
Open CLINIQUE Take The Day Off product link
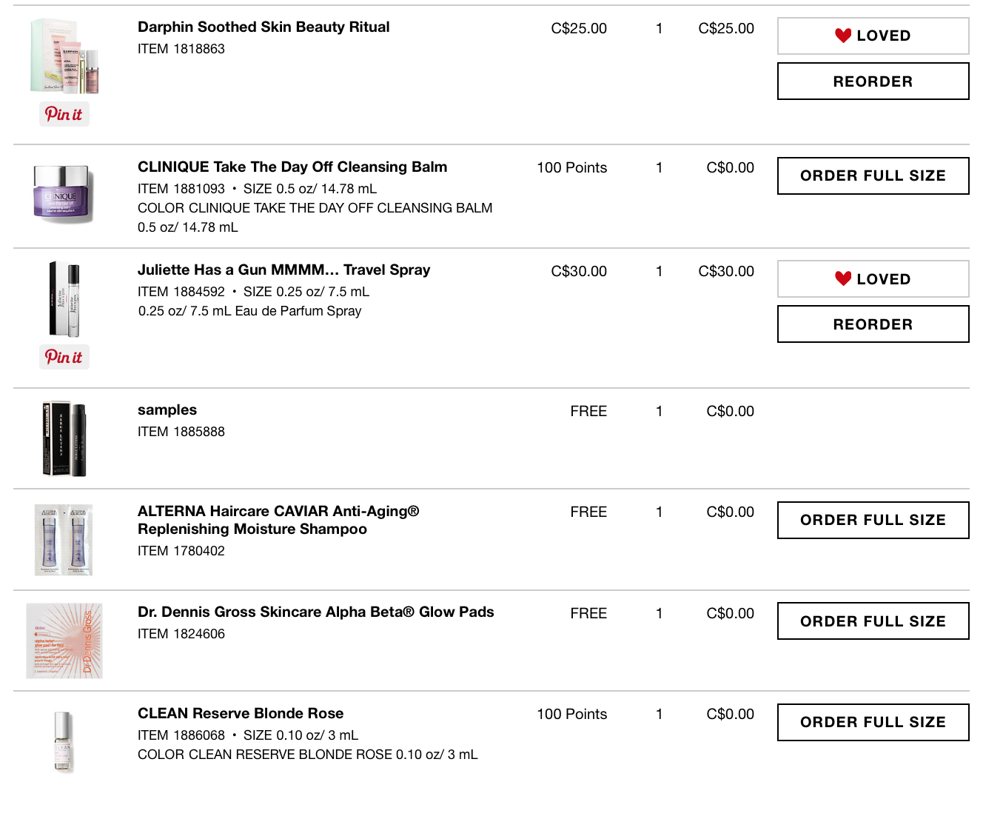(x=292, y=167)
